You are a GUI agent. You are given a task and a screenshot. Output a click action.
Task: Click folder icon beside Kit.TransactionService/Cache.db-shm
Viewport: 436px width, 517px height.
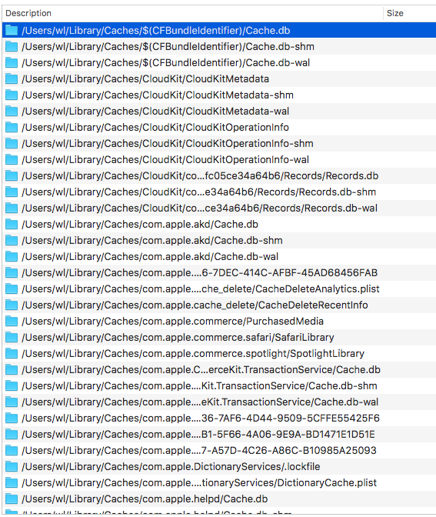coord(12,385)
